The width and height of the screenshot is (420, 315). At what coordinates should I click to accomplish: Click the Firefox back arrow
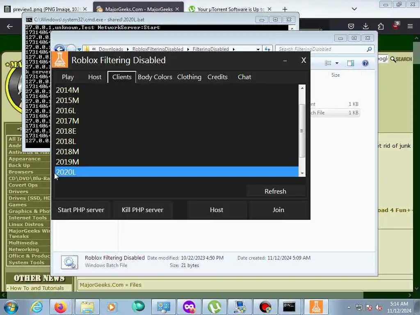coord(10,26)
